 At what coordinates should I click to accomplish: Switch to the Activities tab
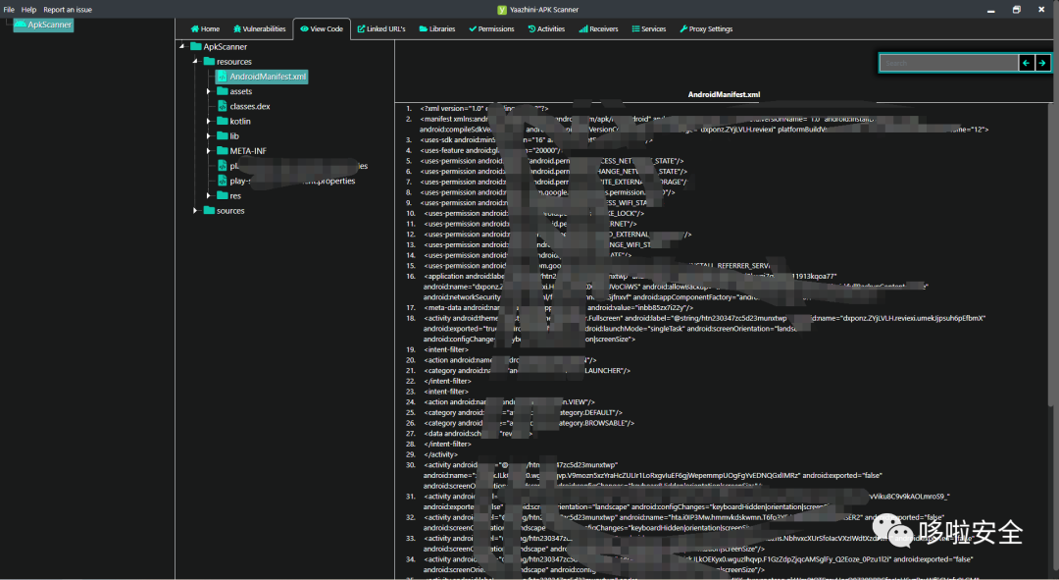pos(546,29)
